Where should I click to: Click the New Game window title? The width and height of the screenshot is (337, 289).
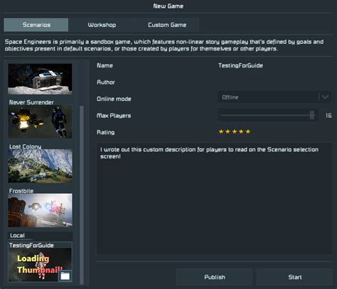(168, 6)
